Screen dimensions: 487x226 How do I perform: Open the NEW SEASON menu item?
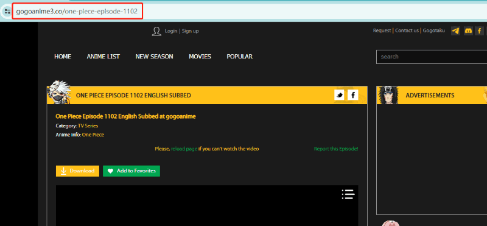[x=155, y=57]
